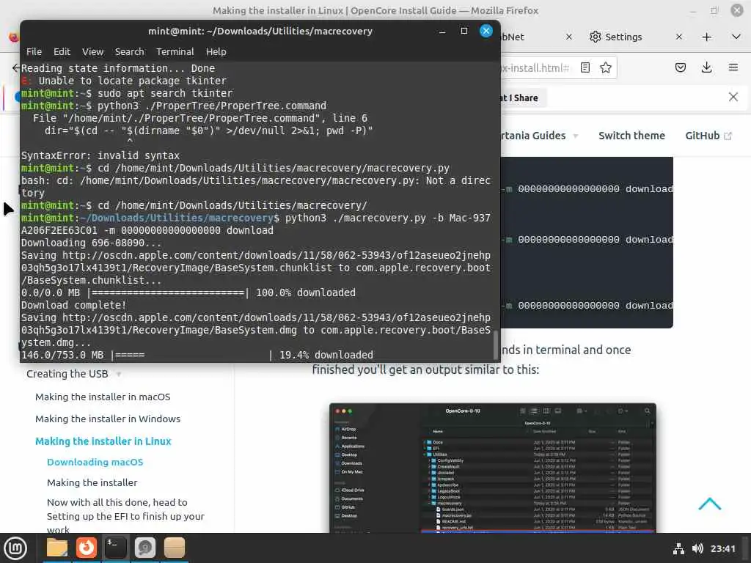
Task: Expand the Dortania Guides dropdown
Action: tap(539, 136)
